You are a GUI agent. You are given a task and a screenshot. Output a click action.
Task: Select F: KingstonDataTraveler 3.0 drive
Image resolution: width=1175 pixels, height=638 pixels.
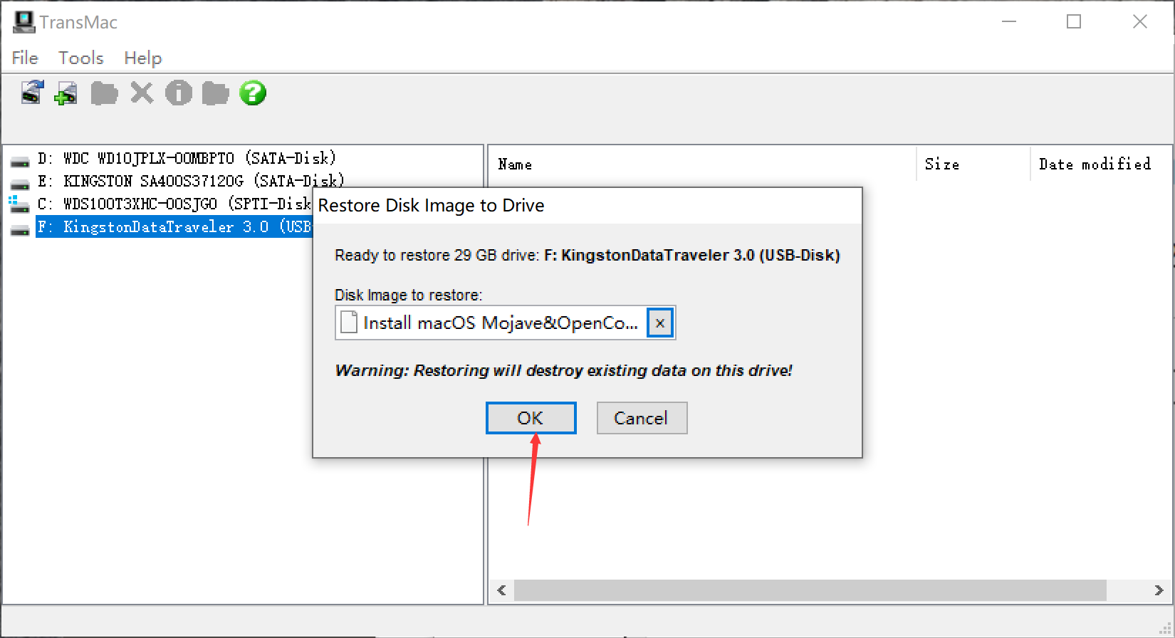point(174,226)
